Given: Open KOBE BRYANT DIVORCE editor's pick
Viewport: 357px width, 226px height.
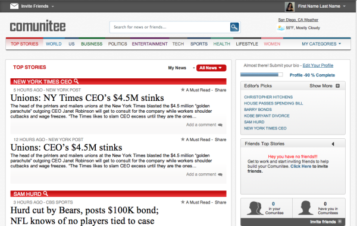Looking at the screenshot, I should [x=267, y=116].
